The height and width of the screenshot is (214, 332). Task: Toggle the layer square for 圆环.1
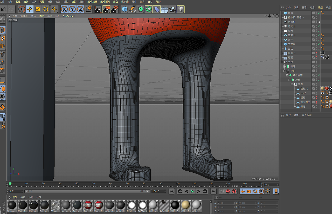pos(314,35)
